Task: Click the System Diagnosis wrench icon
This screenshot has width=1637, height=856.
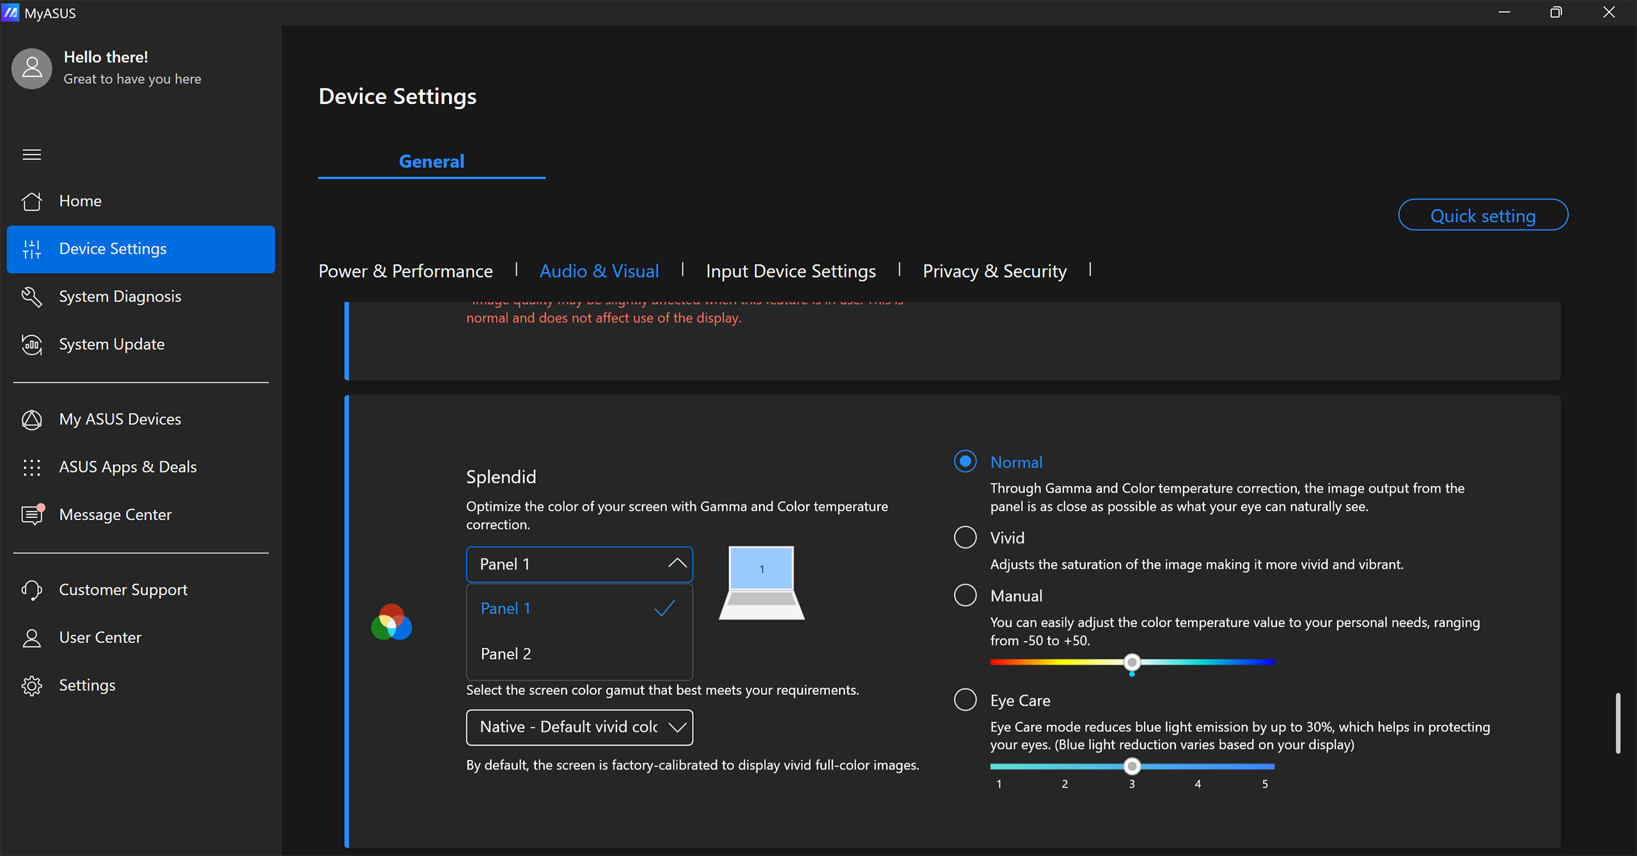Action: 31,297
